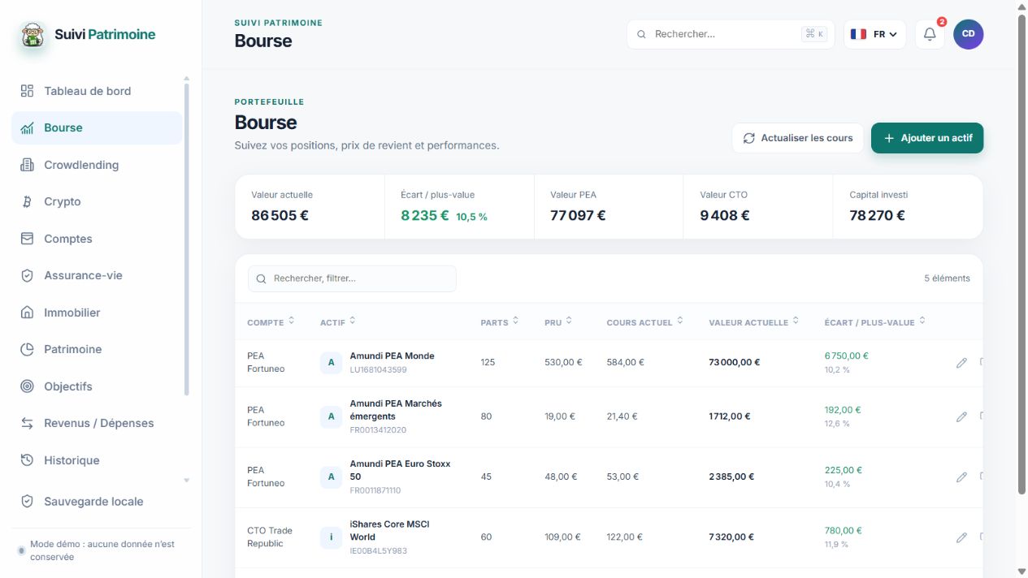Click the Euro Stoxx 50 letter badge
The width and height of the screenshot is (1028, 578).
(x=331, y=477)
